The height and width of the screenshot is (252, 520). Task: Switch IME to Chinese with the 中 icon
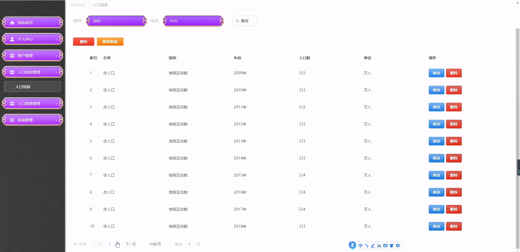click(x=360, y=246)
